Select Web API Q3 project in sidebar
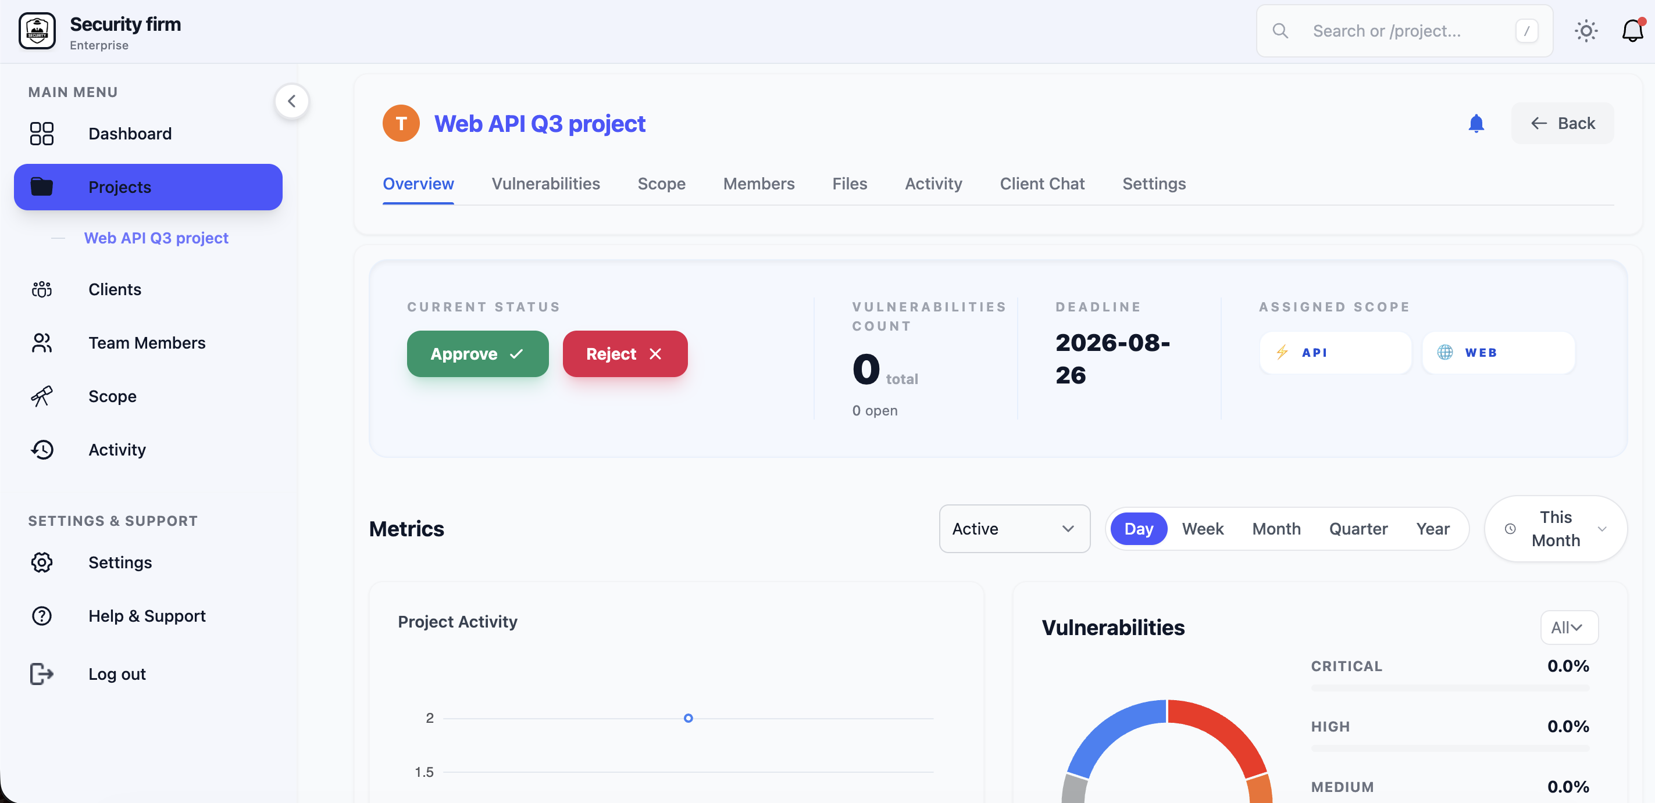Image resolution: width=1655 pixels, height=803 pixels. (156, 238)
